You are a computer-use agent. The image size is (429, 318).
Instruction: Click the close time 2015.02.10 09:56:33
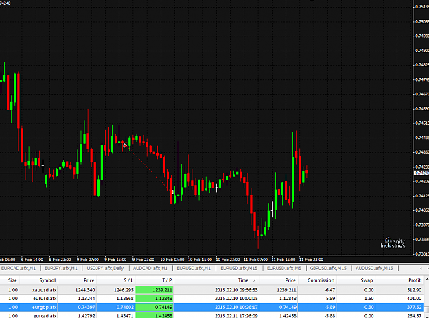[236, 290]
